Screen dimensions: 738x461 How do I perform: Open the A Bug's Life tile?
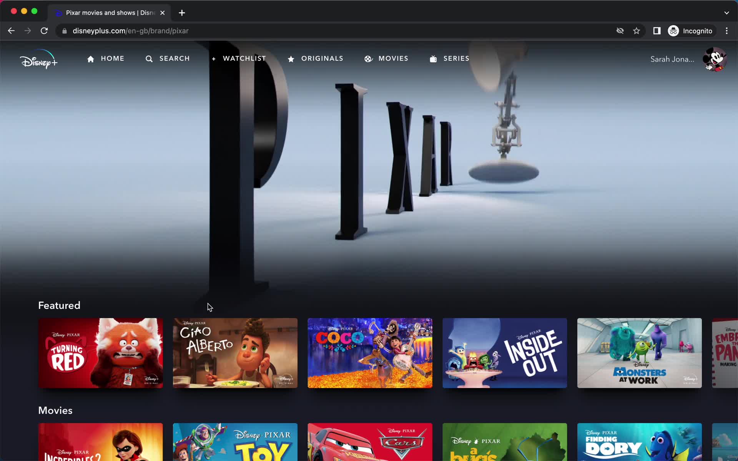(505, 442)
